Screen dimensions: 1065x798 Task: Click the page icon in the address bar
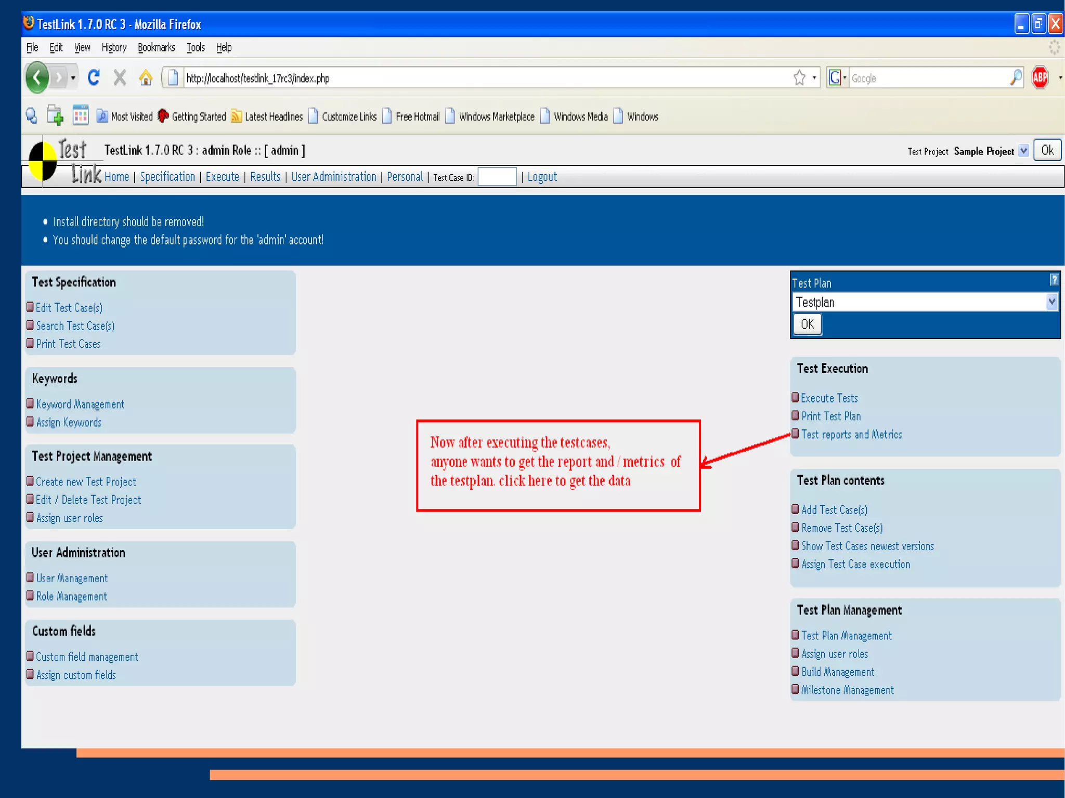pyautogui.click(x=173, y=78)
